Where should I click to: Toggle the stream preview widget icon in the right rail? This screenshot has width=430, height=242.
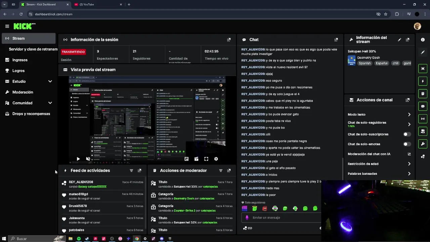click(x=423, y=69)
